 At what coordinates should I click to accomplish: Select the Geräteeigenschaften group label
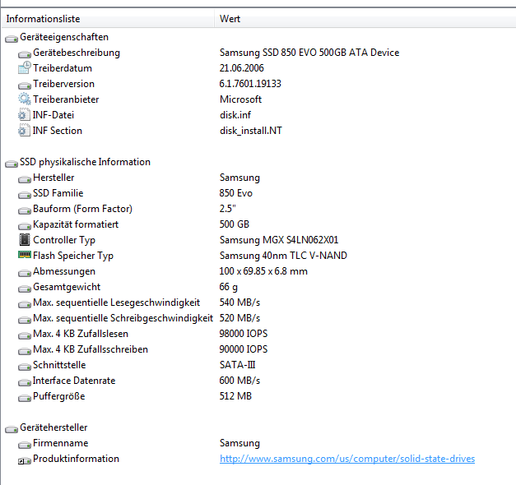click(x=64, y=37)
